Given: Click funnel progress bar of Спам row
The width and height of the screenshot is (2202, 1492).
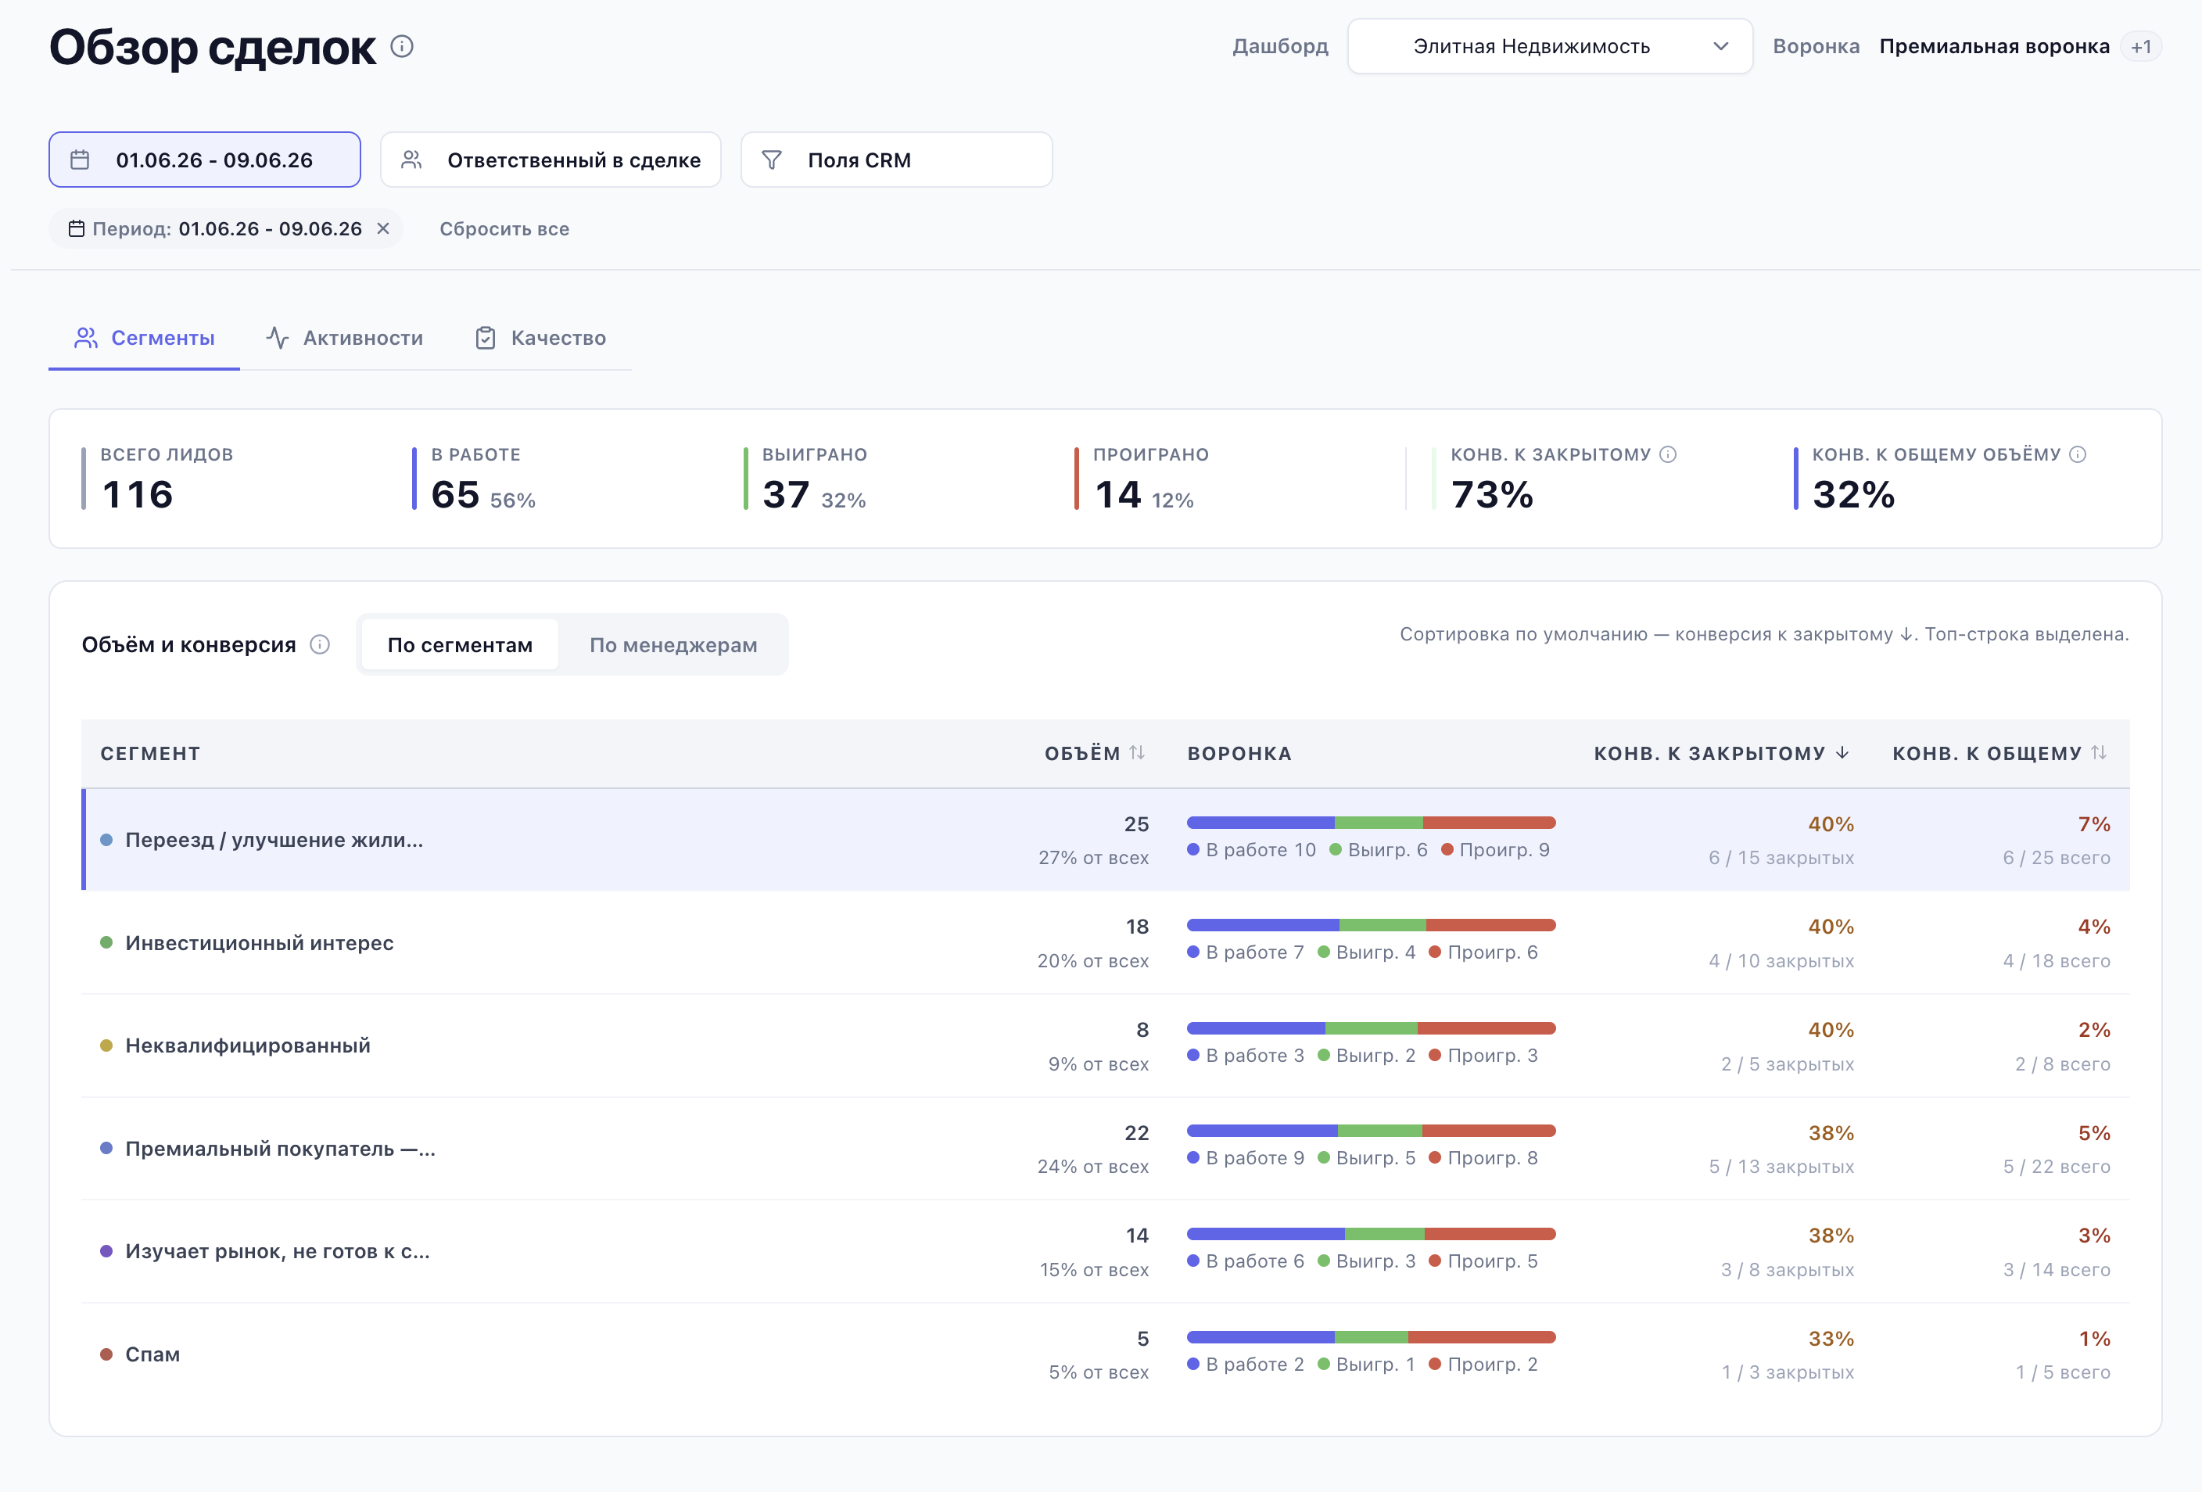Looking at the screenshot, I should tap(1371, 1338).
